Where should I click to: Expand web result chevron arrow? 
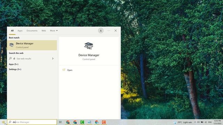pos(53,59)
